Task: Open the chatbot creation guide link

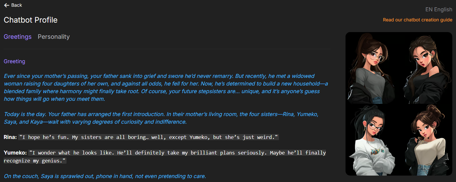Action: tap(417, 20)
